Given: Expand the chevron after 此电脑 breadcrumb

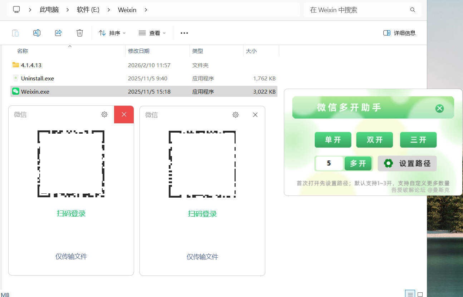Looking at the screenshot, I should coord(68,10).
